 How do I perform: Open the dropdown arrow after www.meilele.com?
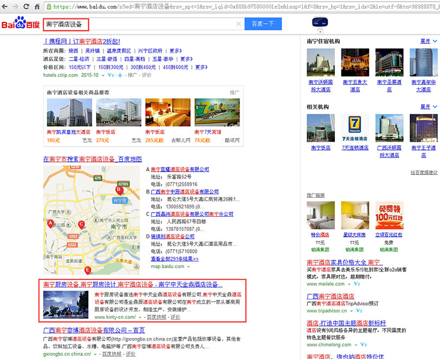(349, 284)
